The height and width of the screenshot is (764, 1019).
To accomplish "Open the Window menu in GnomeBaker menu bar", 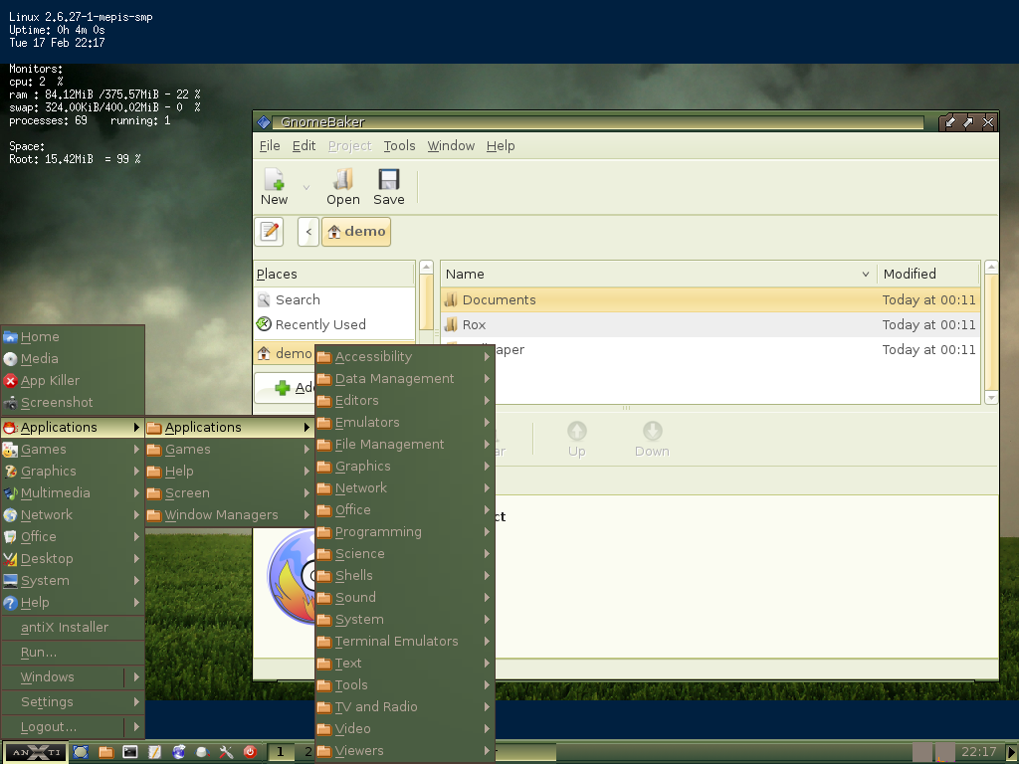I will click(x=451, y=146).
